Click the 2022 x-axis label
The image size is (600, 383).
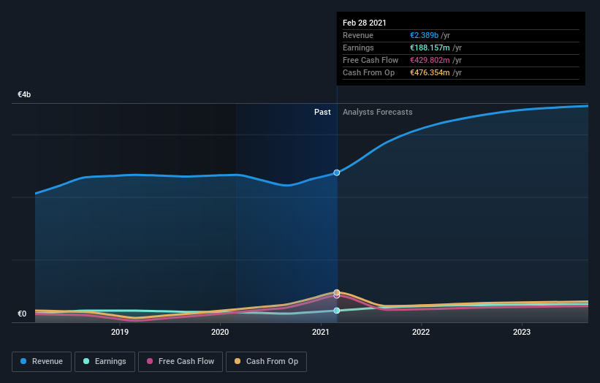click(421, 332)
